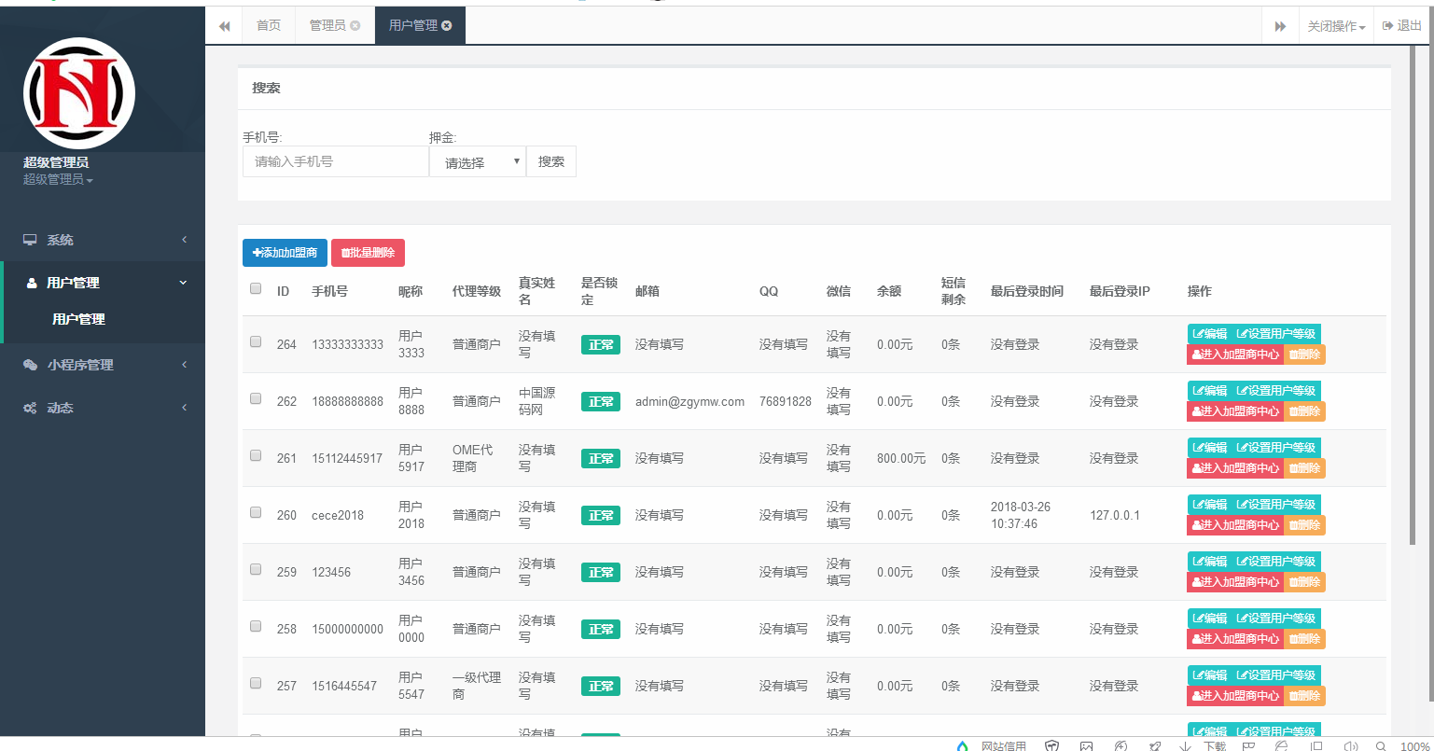Open the 小程序管理 cloud icon in sidebar
1434x751 pixels.
(x=29, y=365)
